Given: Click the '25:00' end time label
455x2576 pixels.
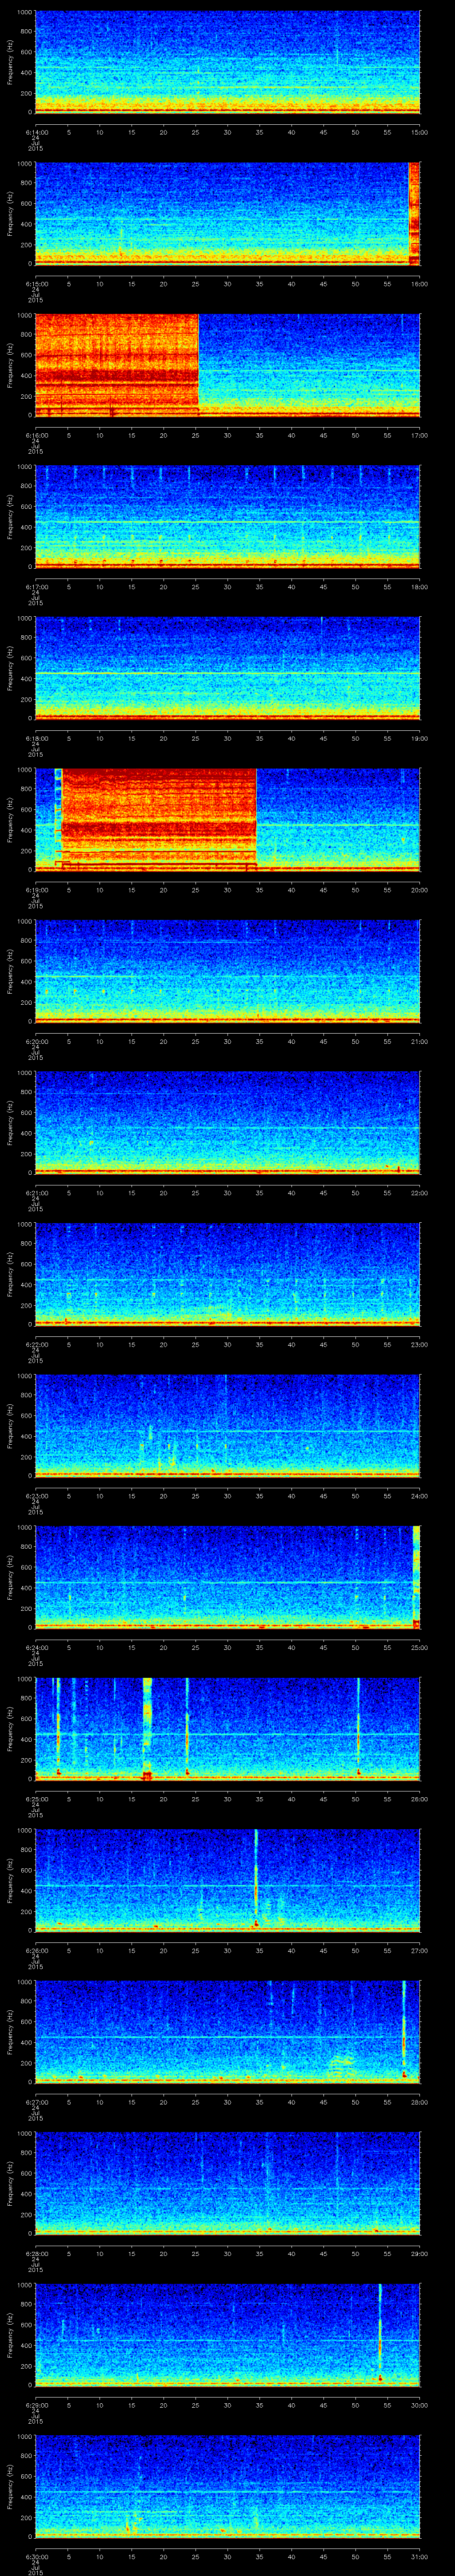Looking at the screenshot, I should click(x=420, y=1647).
